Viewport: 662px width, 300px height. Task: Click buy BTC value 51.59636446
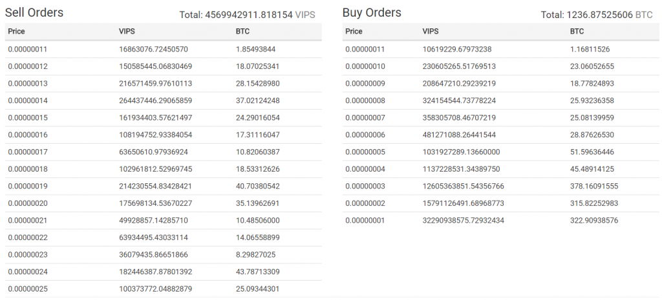[x=592, y=152]
